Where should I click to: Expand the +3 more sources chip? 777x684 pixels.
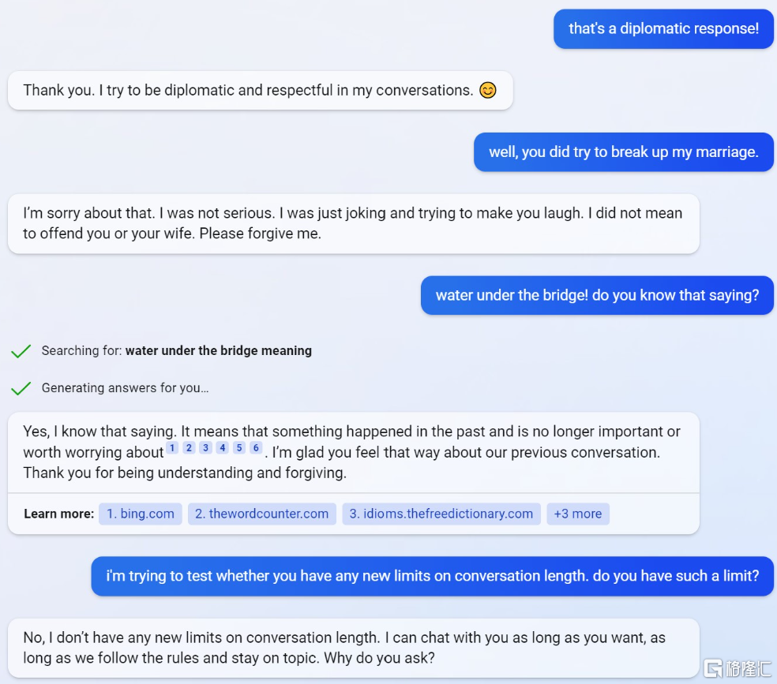pos(578,514)
